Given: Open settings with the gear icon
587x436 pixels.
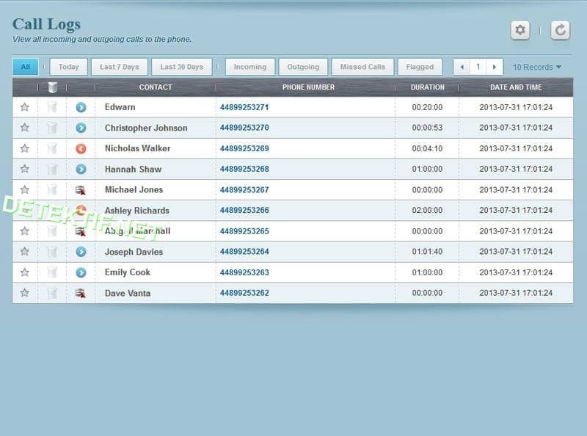Looking at the screenshot, I should (x=520, y=30).
